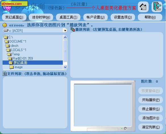Click the 开始播放(P) button
This screenshot has width=166, height=134.
point(151,100)
